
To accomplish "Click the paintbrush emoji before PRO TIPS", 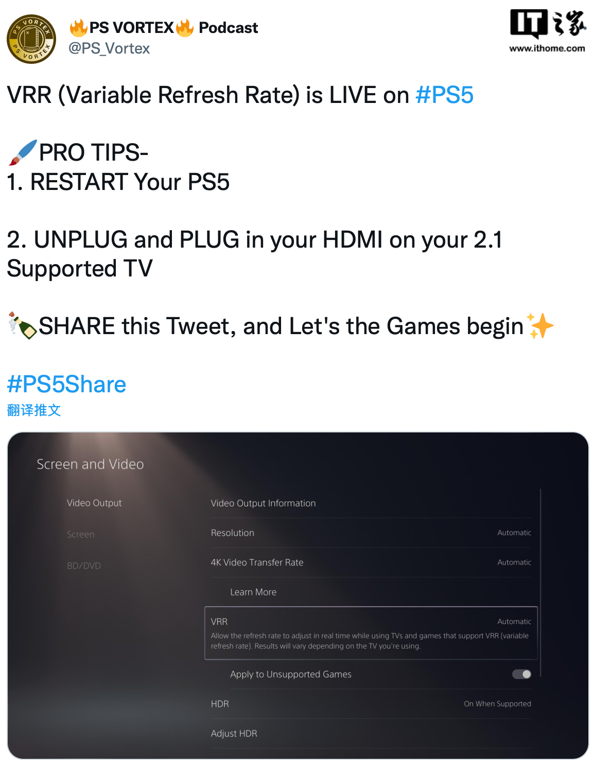I will click(x=23, y=152).
